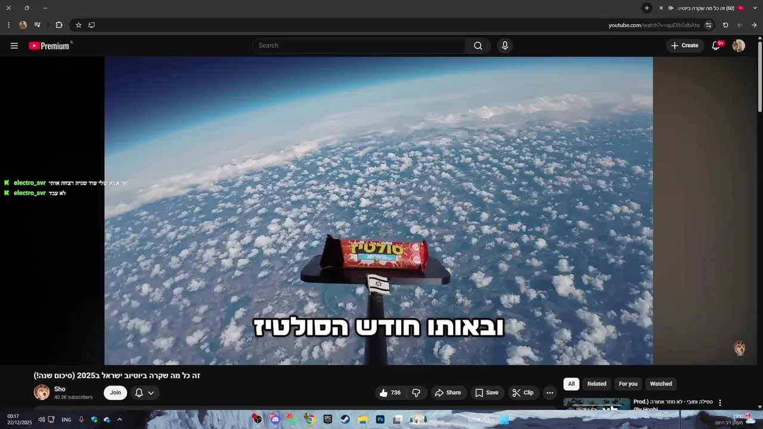Open Chrome three-dot menu
Screen dimensions: 763x429
point(8,25)
